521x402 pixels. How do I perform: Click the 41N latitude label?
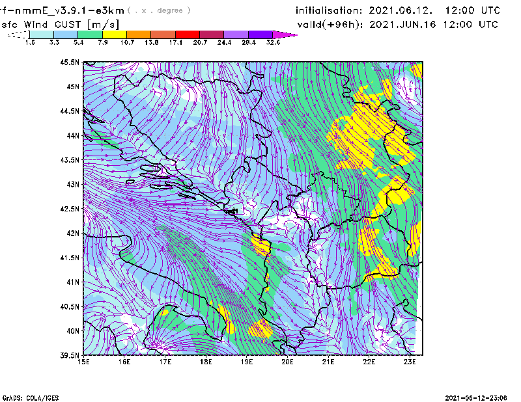pos(73,282)
